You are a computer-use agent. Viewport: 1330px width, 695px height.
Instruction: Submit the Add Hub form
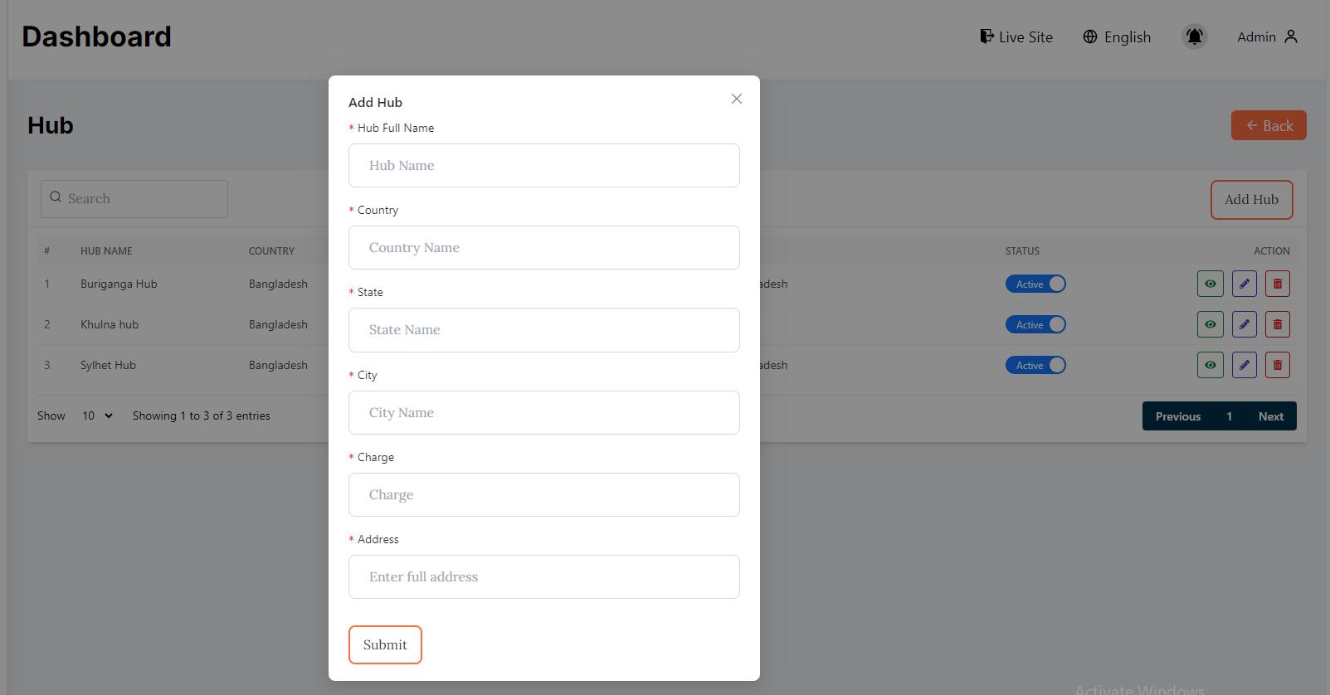click(x=385, y=644)
